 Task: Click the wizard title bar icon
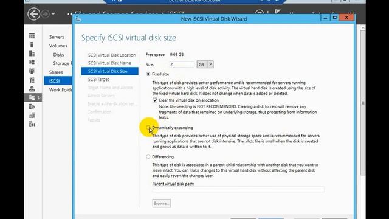[78, 19]
